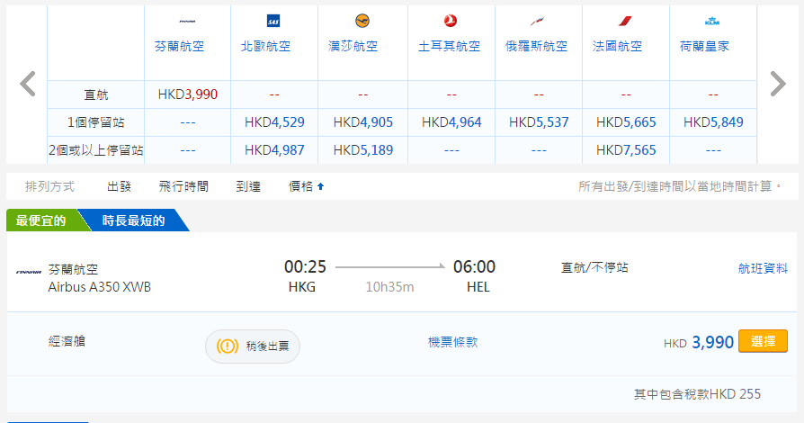Sort flights by 到達 time
This screenshot has height=423, width=804.
(x=248, y=186)
